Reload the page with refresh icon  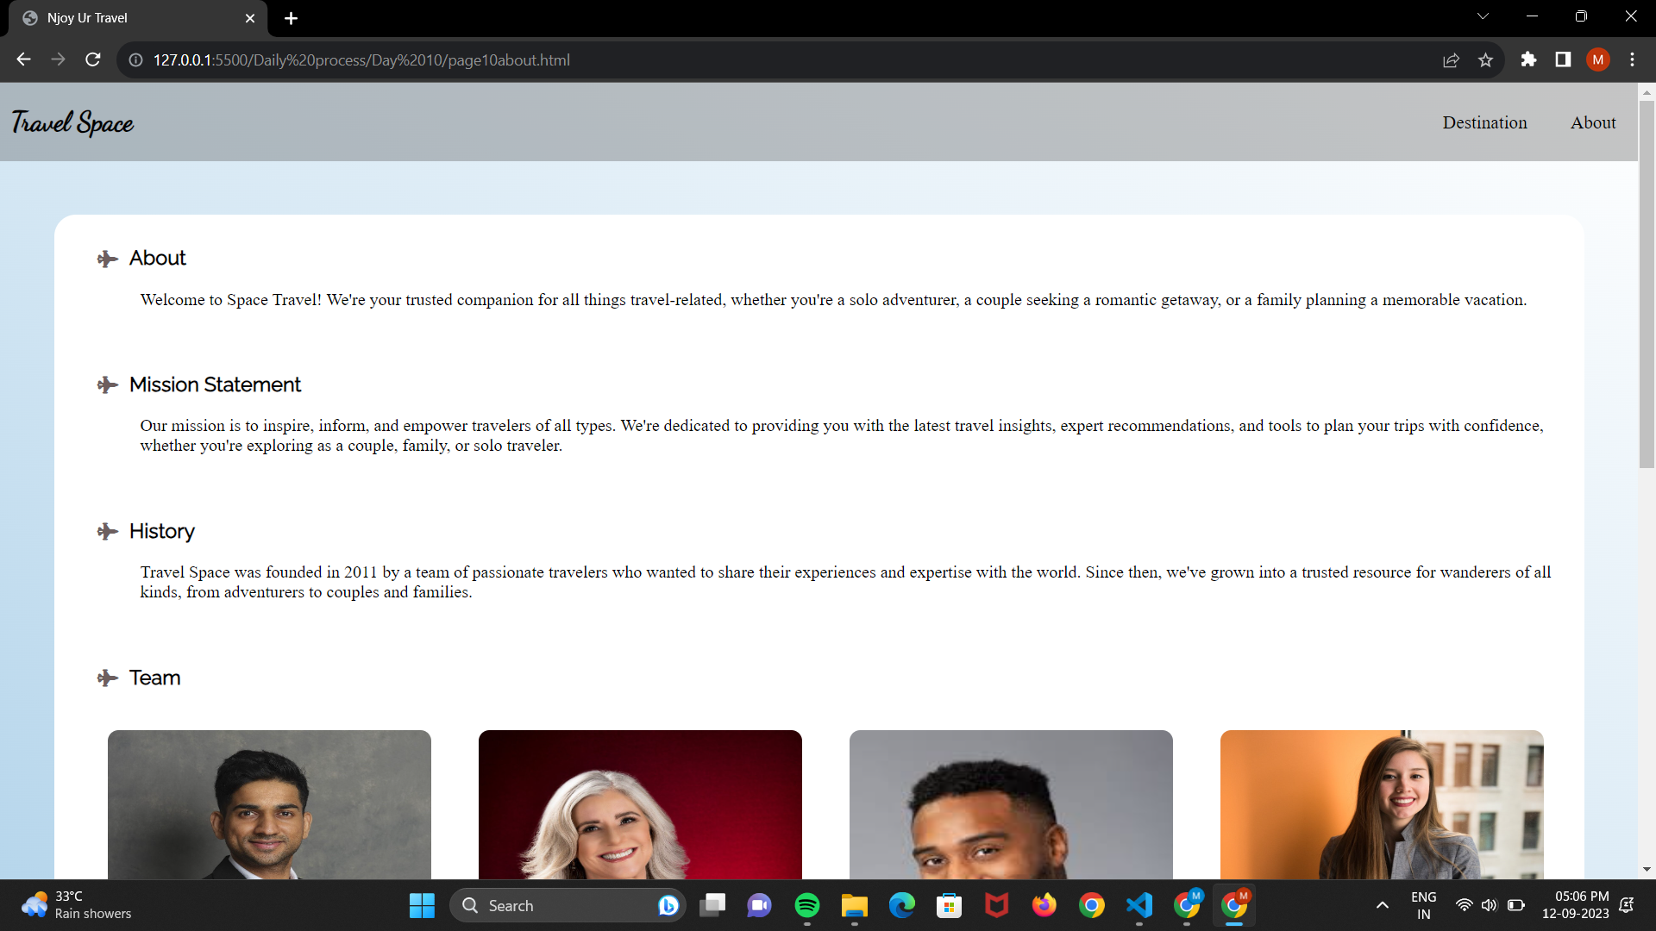(x=93, y=59)
